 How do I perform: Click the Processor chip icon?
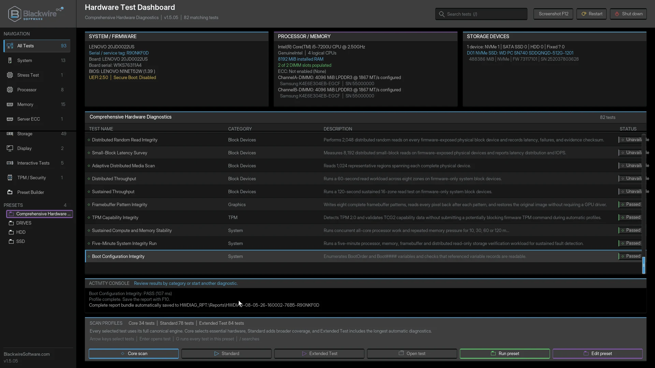[10, 90]
